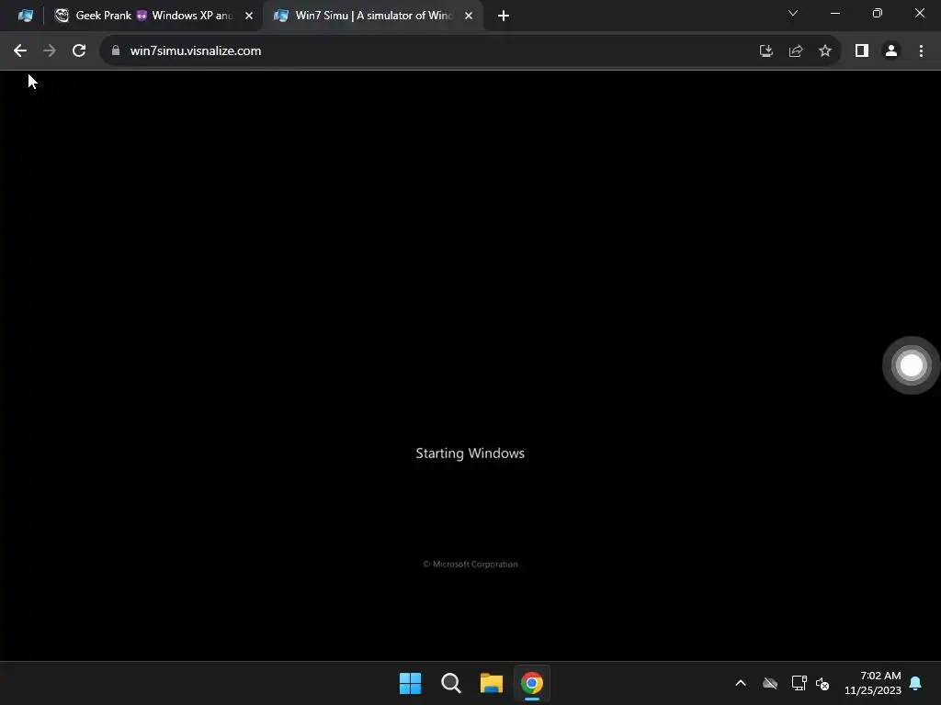Click the Chrome taskbar icon
Image resolution: width=941 pixels, height=705 pixels.
tap(532, 683)
